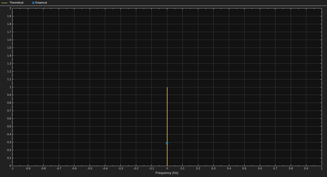This screenshot has height=177, width=327.
Task: Toggle the Empirical legend label
Action: tap(41, 3)
